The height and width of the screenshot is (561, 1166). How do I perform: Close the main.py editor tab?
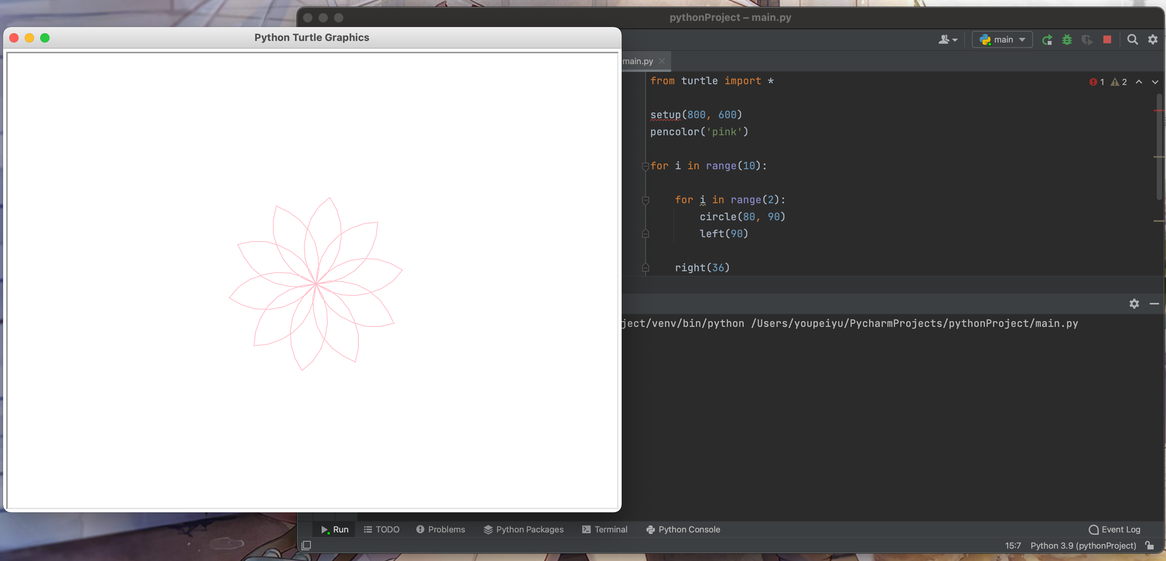click(x=662, y=61)
